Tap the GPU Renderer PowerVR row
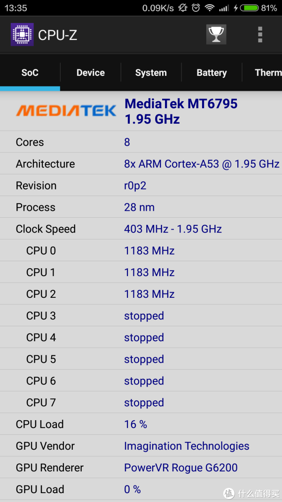 [141, 468]
